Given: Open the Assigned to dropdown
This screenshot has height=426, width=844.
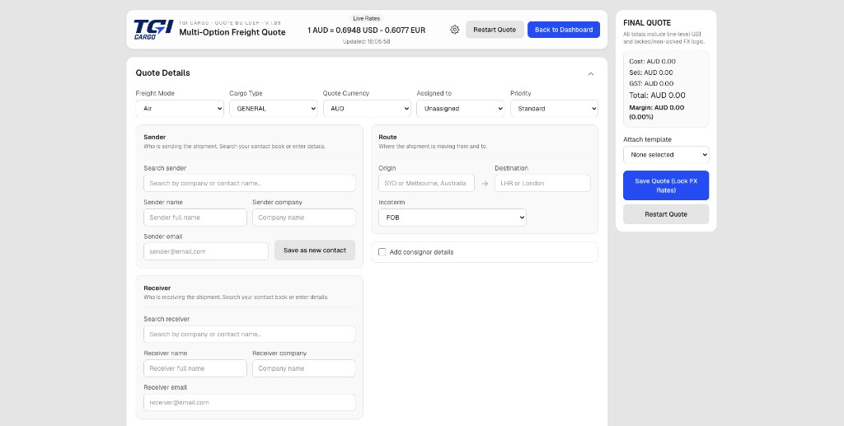Looking at the screenshot, I should (x=461, y=109).
